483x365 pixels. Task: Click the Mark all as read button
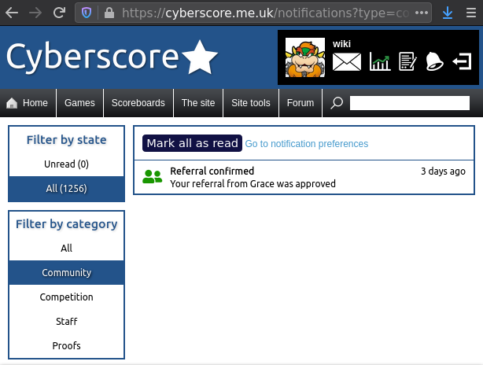point(192,143)
